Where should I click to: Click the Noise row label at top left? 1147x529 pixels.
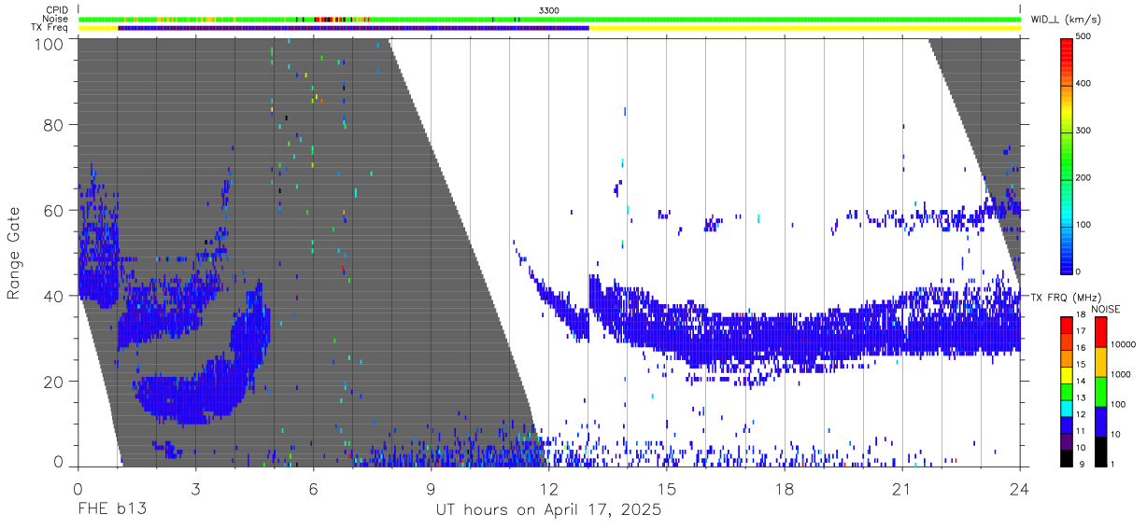click(55, 19)
